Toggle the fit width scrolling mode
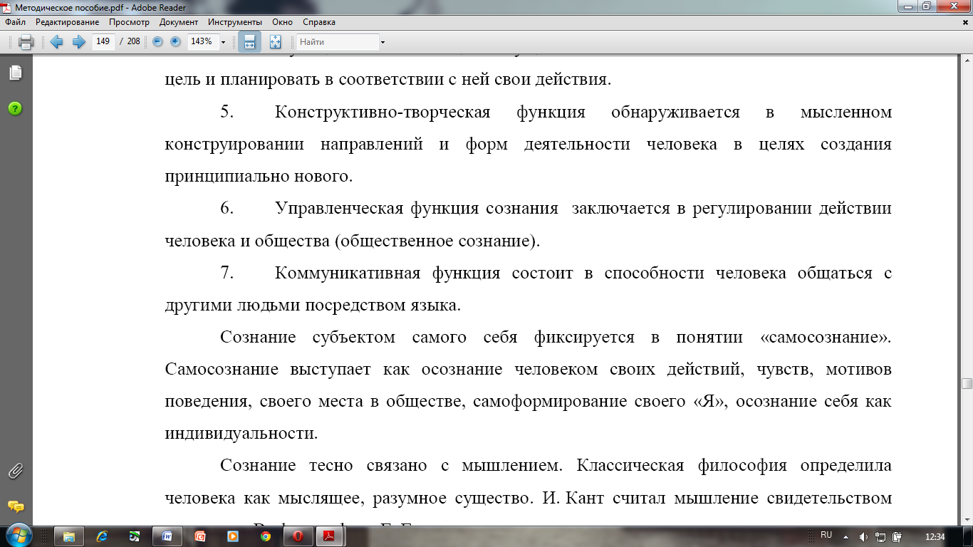The height and width of the screenshot is (547, 973). click(249, 42)
